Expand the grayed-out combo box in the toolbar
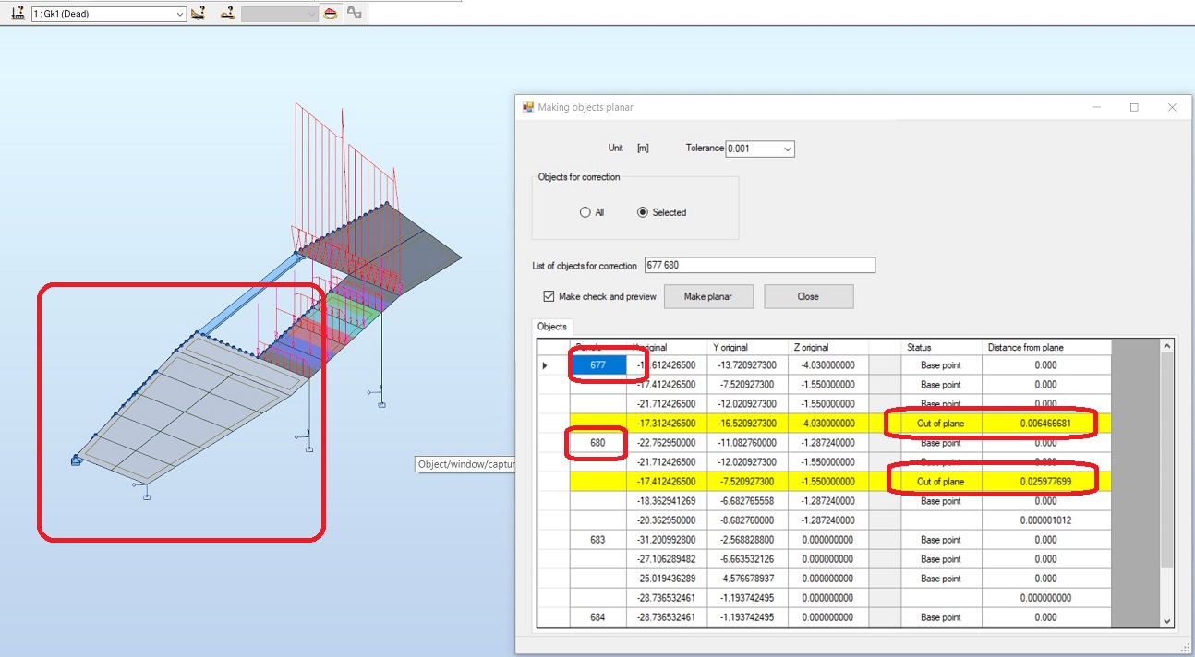 pyautogui.click(x=311, y=13)
